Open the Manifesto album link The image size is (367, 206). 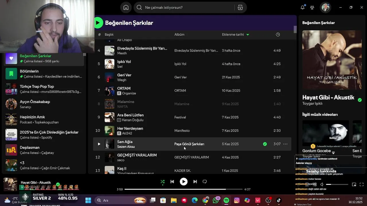tap(182, 130)
